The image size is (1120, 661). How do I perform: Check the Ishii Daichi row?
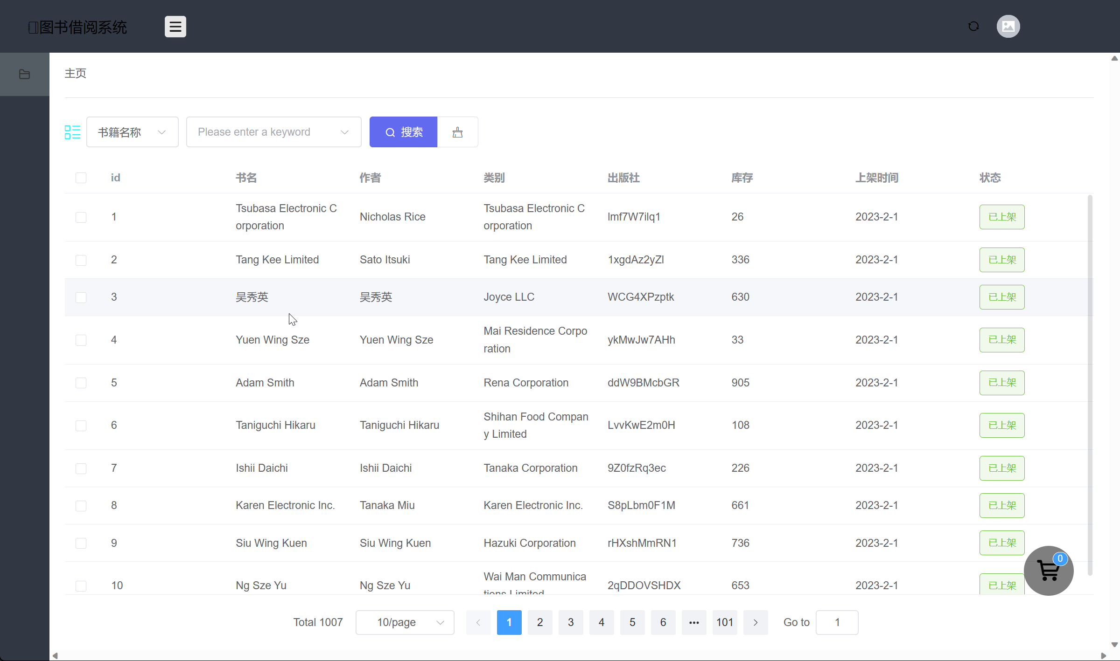click(x=81, y=468)
